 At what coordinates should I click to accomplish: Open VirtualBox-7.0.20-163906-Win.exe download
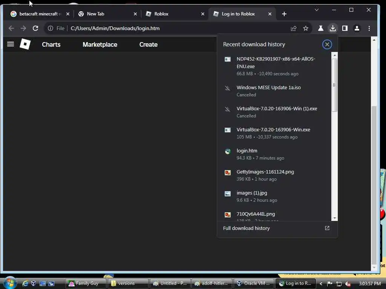click(x=274, y=133)
